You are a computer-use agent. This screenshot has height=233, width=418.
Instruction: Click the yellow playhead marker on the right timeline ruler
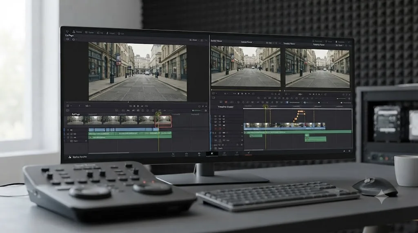coord(265,106)
